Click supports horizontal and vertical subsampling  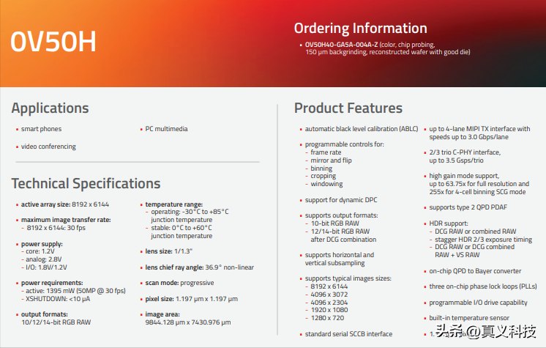pos(340,259)
